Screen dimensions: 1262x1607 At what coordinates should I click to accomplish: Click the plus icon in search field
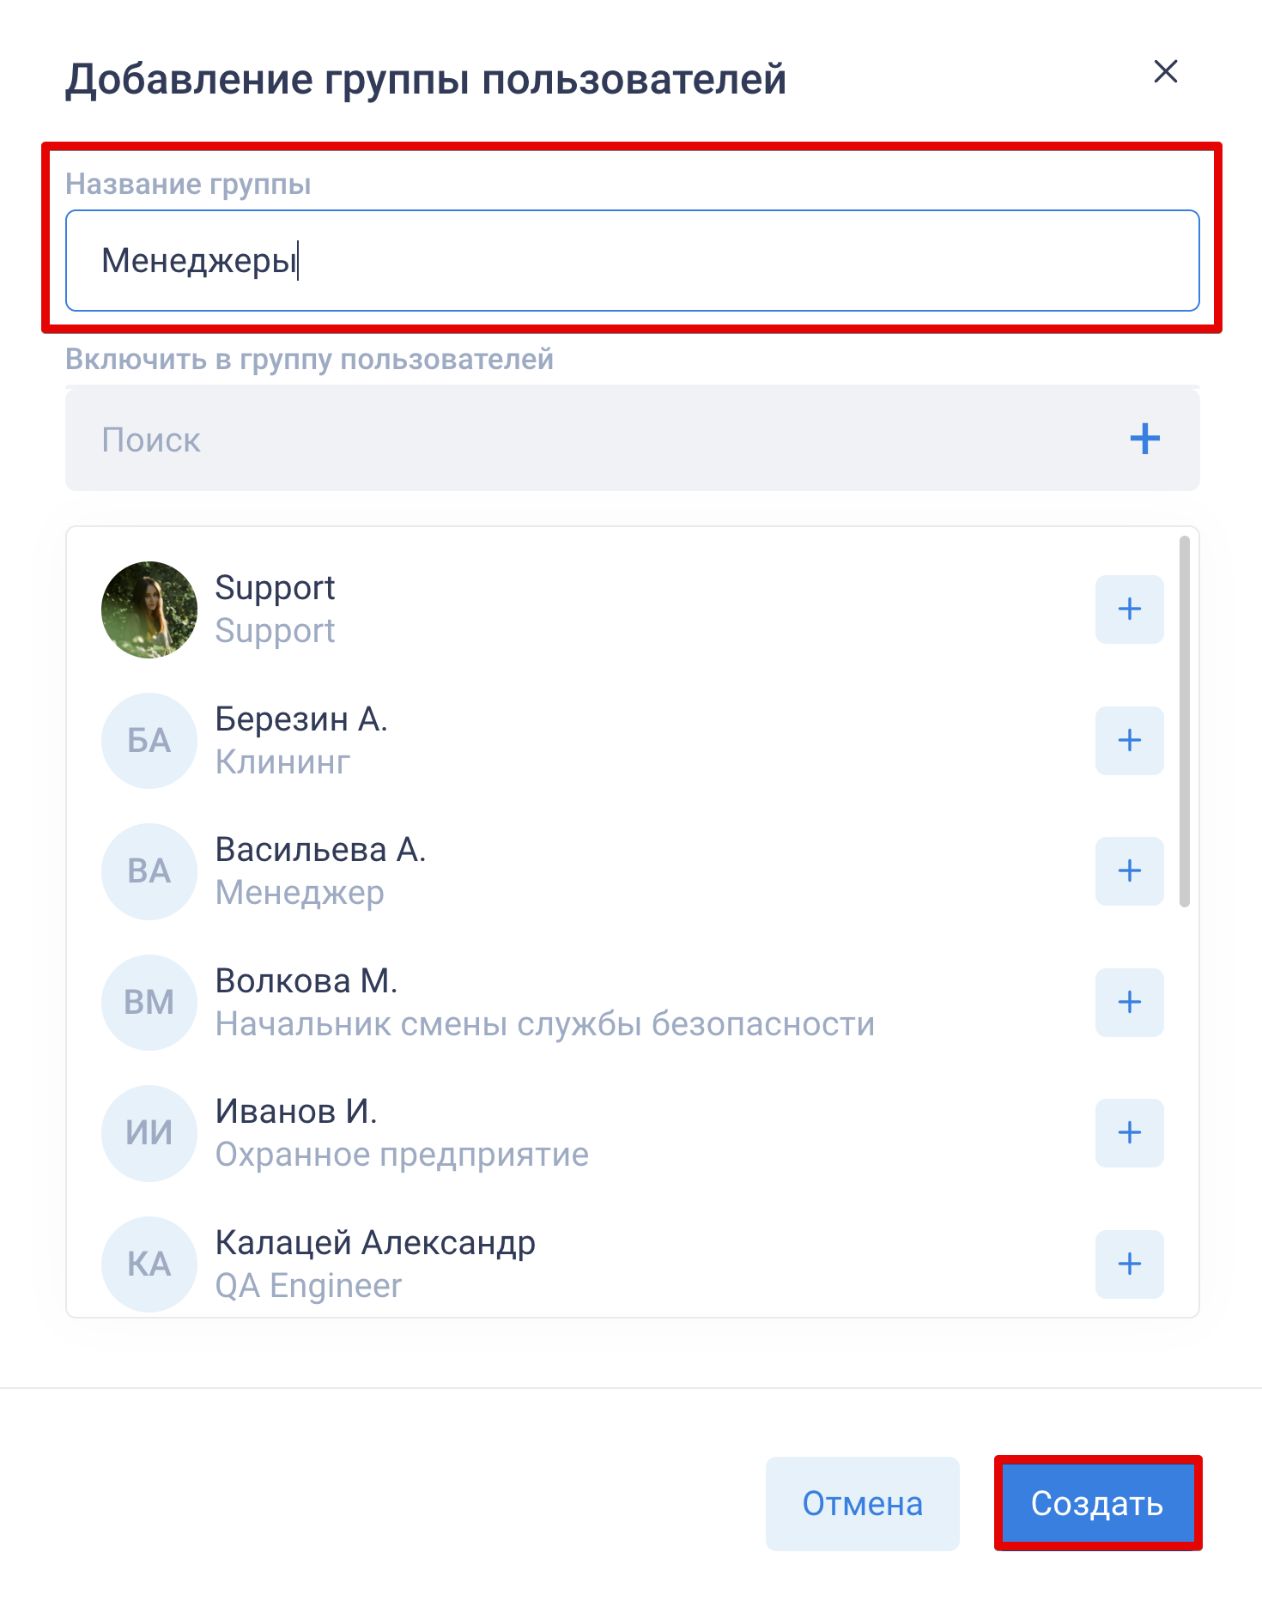click(x=1144, y=440)
